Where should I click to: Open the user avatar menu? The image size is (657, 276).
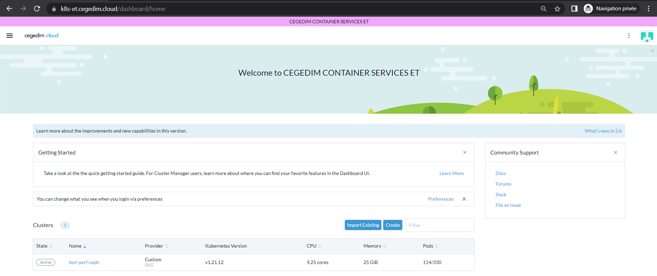(x=647, y=36)
